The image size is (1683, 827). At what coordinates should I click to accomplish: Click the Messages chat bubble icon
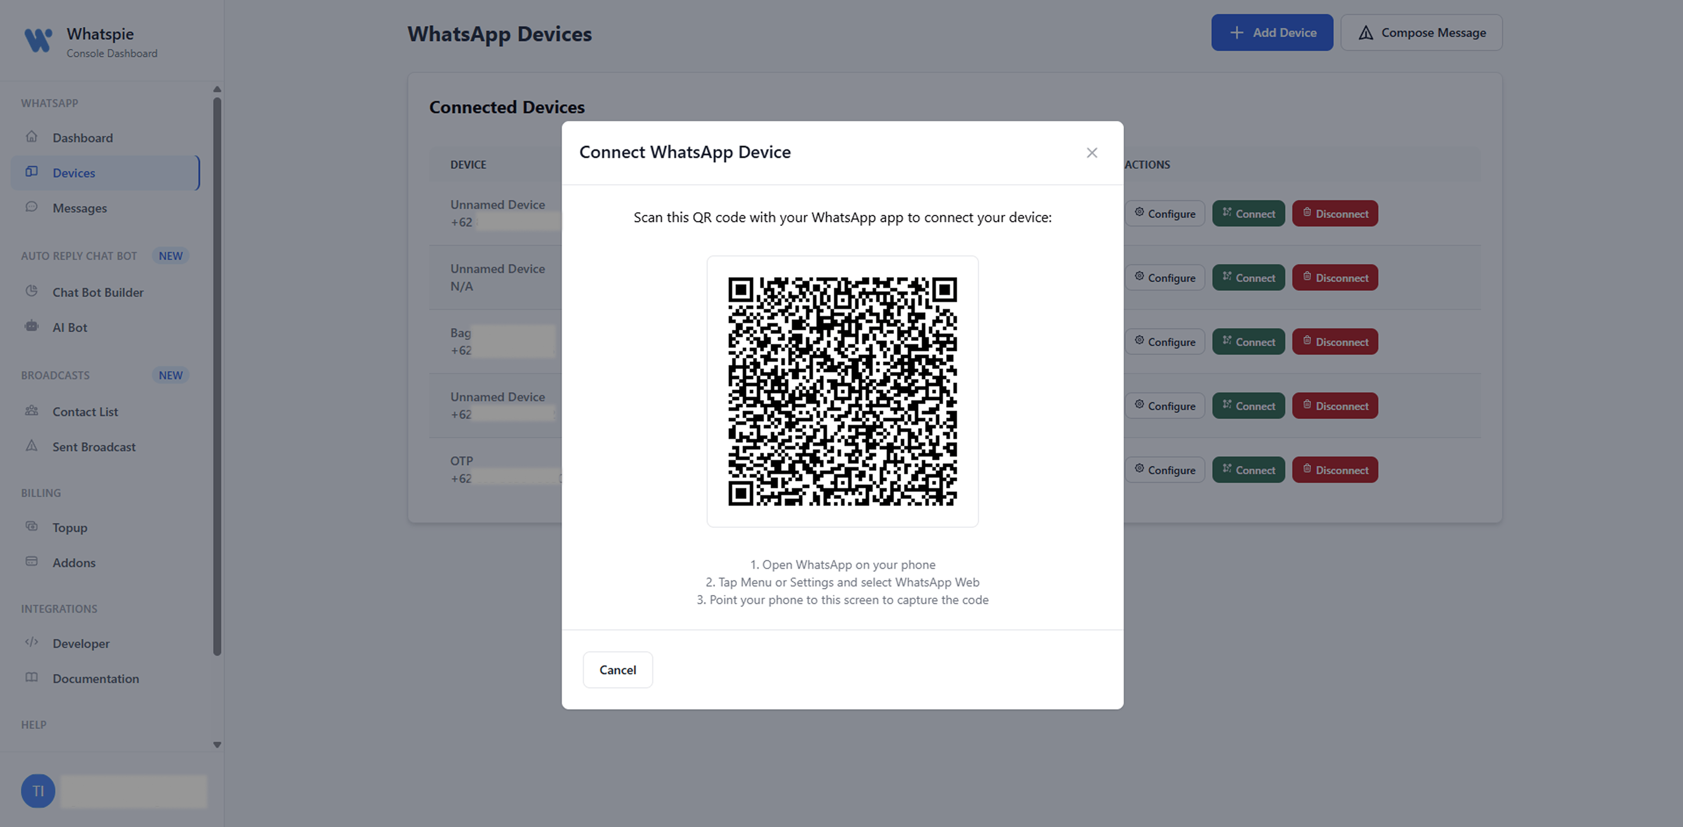click(31, 206)
